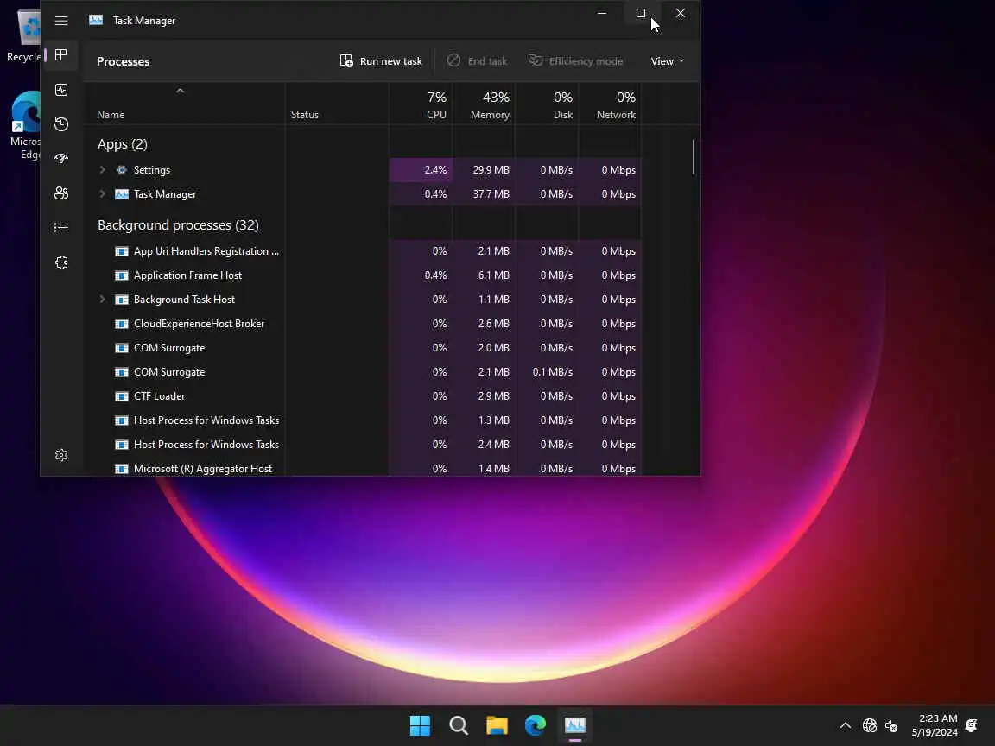The image size is (995, 746).
Task: Select CloudExperienceHost Broker process
Action: [x=362, y=324]
